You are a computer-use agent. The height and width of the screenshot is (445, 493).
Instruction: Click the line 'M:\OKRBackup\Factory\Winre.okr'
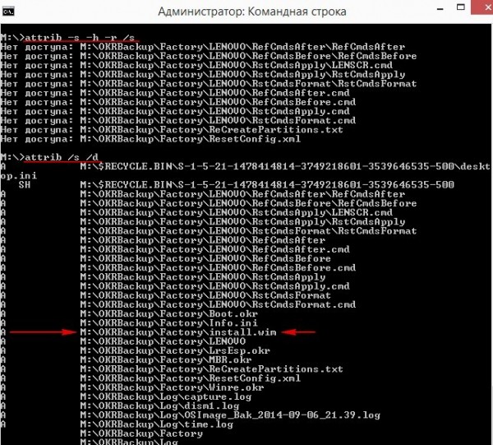[x=172, y=387]
